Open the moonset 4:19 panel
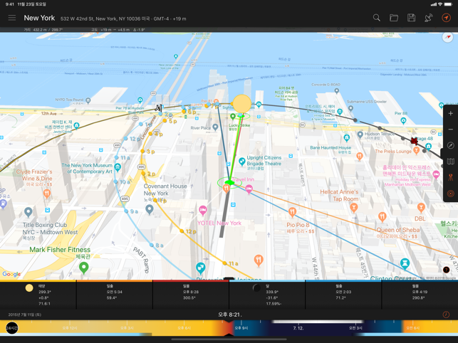 point(420,295)
